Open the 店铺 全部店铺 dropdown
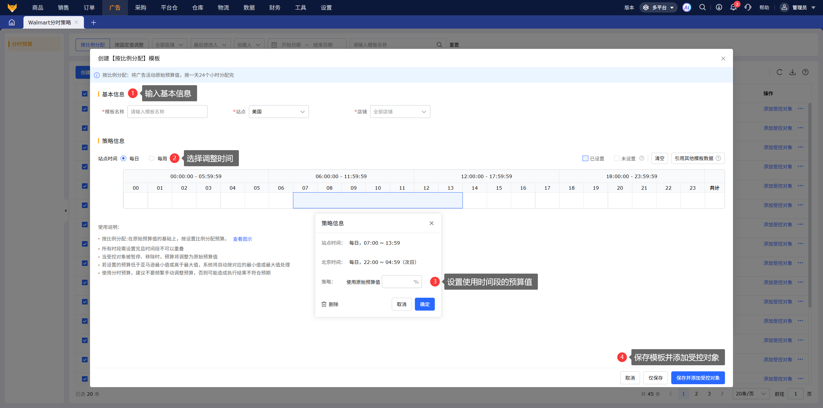The image size is (823, 408). click(x=400, y=112)
